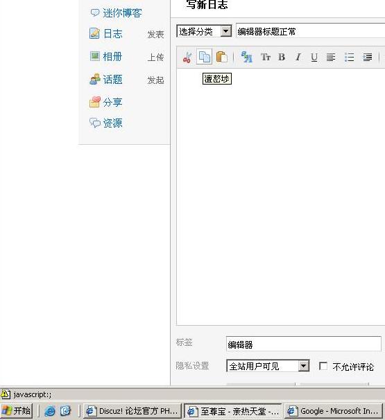Switch to 至尊宝 - 亲热天堂 taskbar window
385x420 pixels.
point(233,411)
